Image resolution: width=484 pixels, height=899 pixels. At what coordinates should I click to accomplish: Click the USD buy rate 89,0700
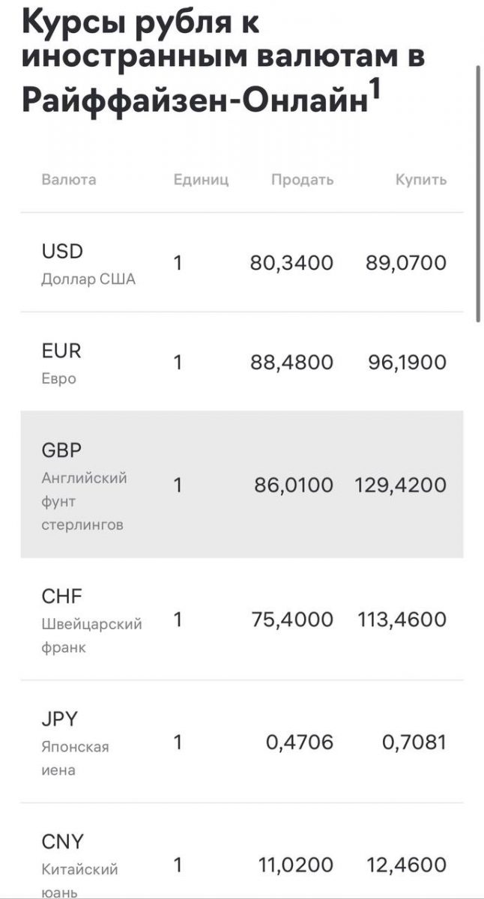tap(406, 263)
